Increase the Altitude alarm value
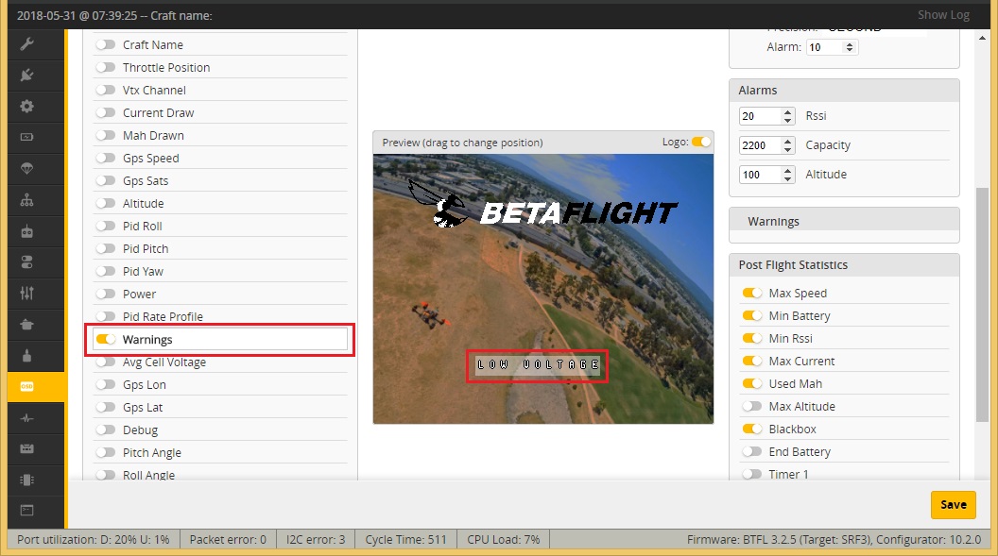Viewport: 998px width, 556px height. coord(788,171)
